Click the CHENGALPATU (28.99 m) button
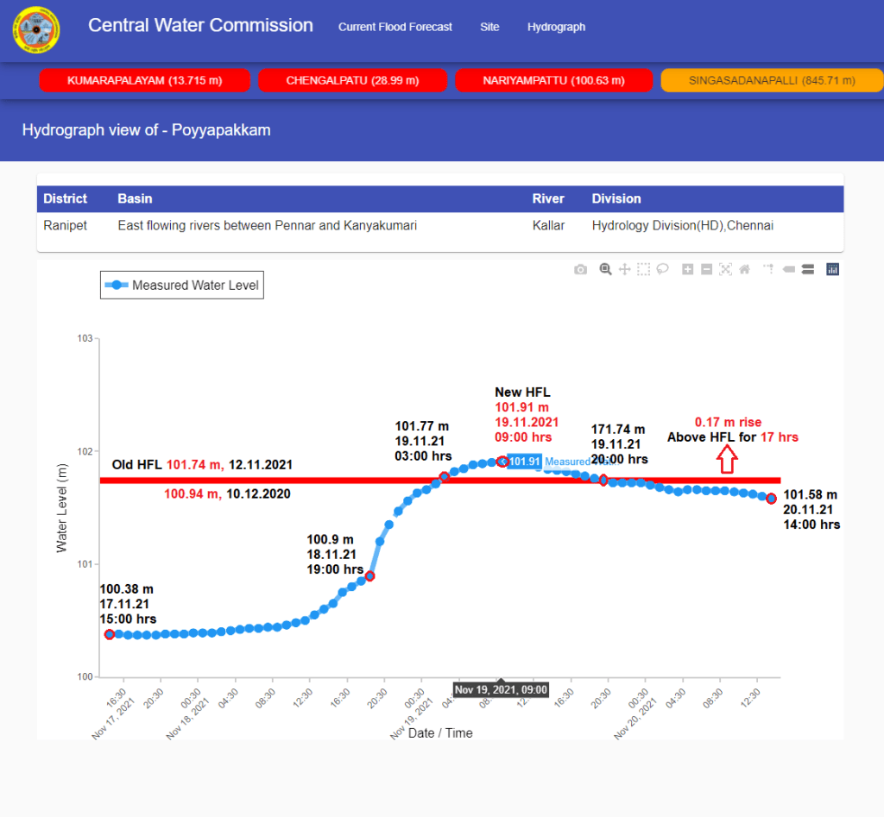Image resolution: width=884 pixels, height=817 pixels. point(352,80)
